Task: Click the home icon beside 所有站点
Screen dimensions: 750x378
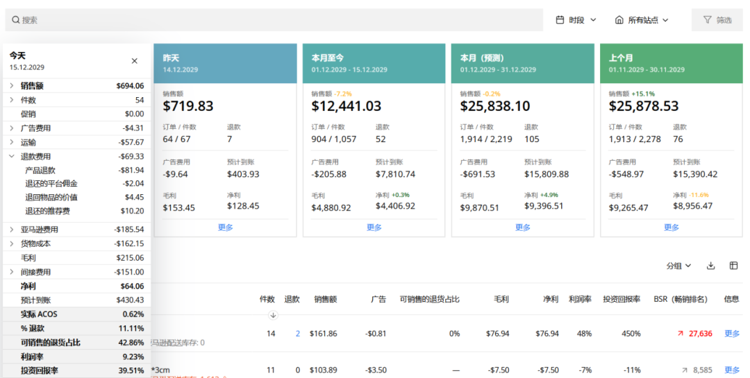Action: click(x=619, y=20)
